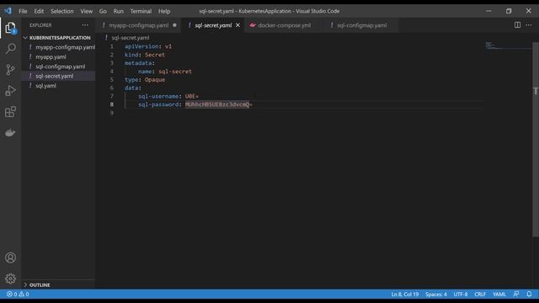Open the Docker view
Viewport: 539px width, 303px height.
point(10,133)
